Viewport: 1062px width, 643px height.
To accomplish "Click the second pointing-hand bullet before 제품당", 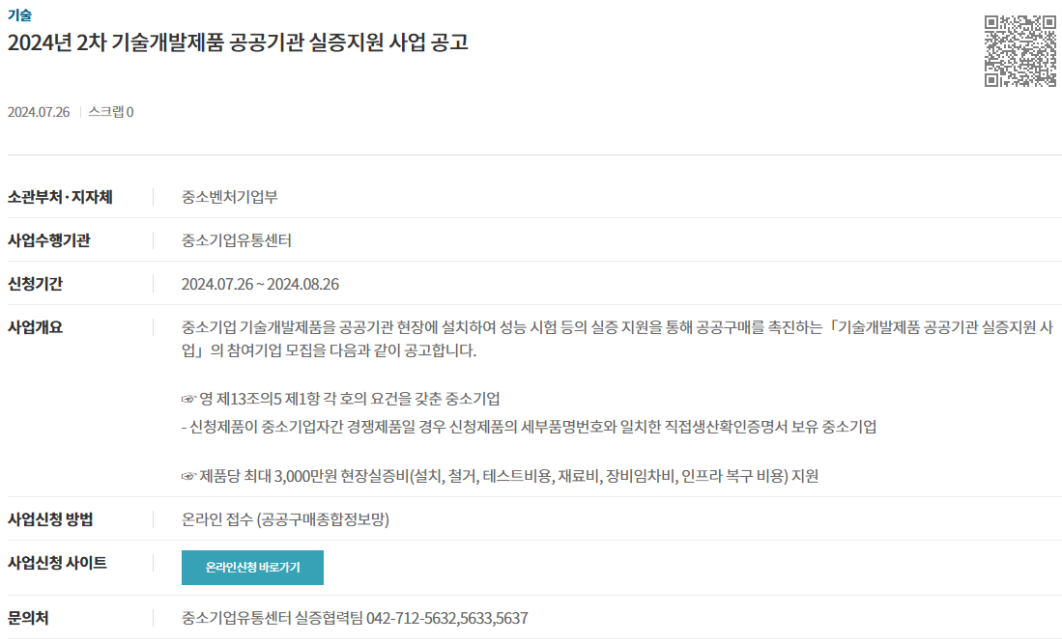I will [x=188, y=477].
